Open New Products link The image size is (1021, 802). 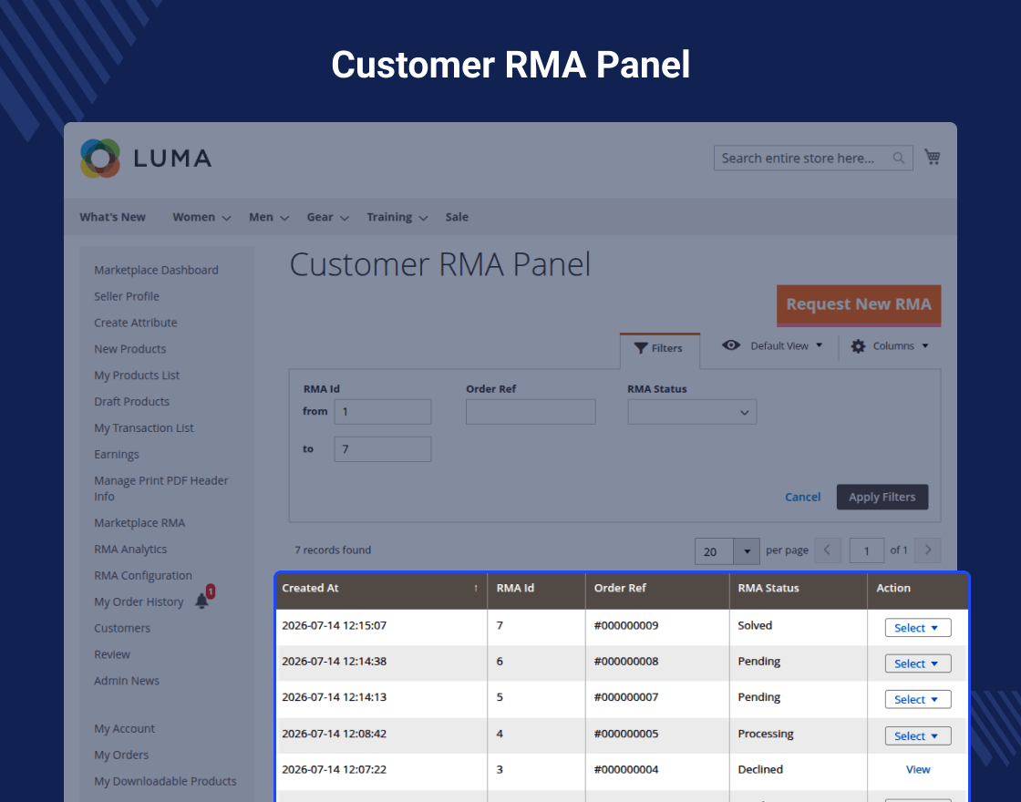click(x=130, y=349)
